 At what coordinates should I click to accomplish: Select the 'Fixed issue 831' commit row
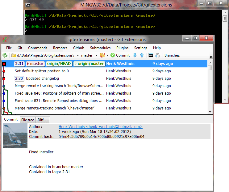click(105, 101)
